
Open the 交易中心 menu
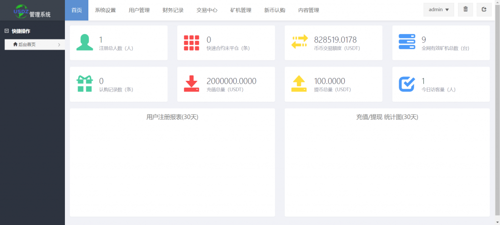tap(207, 10)
